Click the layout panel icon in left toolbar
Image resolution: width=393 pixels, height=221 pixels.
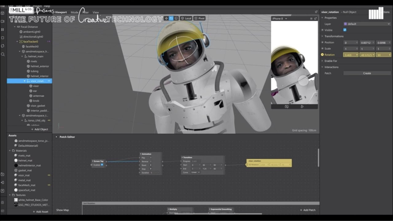pos(3,13)
